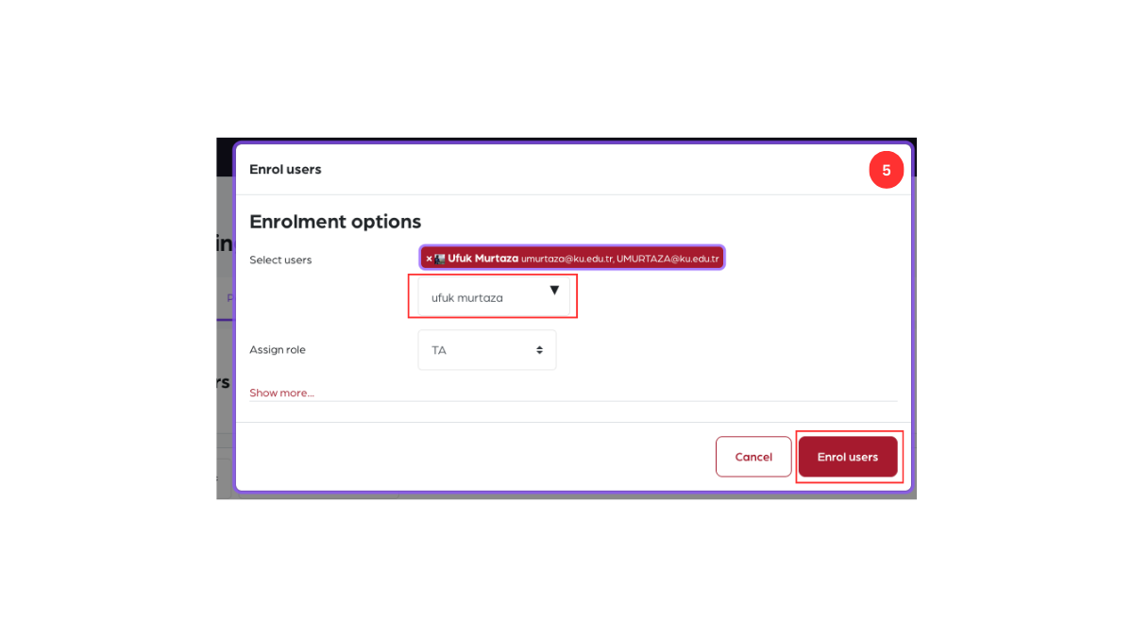Open the Assign role dropdown showing TA
The width and height of the screenshot is (1133, 637).
tap(482, 350)
